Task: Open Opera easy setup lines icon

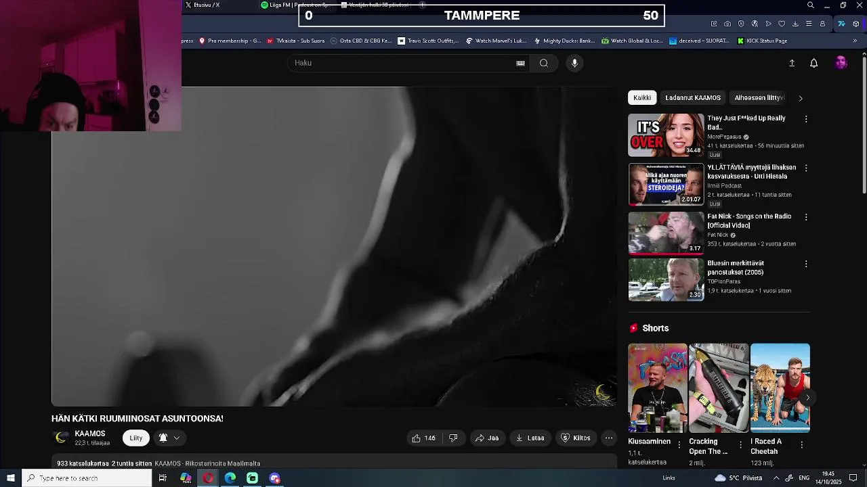Action: click(x=809, y=24)
